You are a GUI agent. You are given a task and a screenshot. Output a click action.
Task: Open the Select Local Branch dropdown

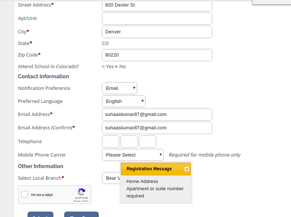[111, 178]
